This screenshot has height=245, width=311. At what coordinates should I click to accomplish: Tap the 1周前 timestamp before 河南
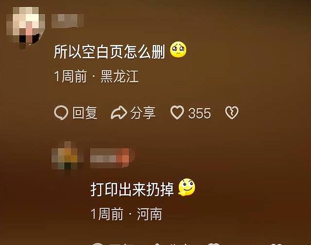pos(107,214)
